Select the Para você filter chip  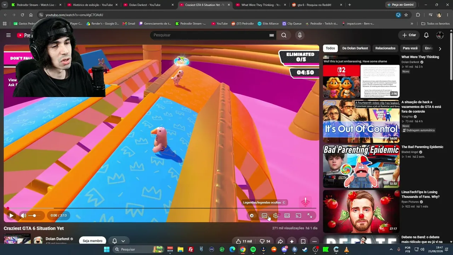click(410, 48)
